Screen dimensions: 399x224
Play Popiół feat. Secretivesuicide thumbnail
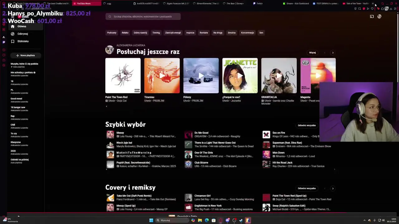click(110, 164)
